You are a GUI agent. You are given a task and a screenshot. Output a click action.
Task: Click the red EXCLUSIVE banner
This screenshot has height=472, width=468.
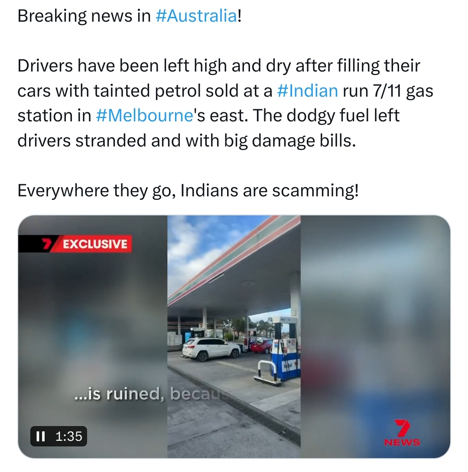tap(94, 244)
